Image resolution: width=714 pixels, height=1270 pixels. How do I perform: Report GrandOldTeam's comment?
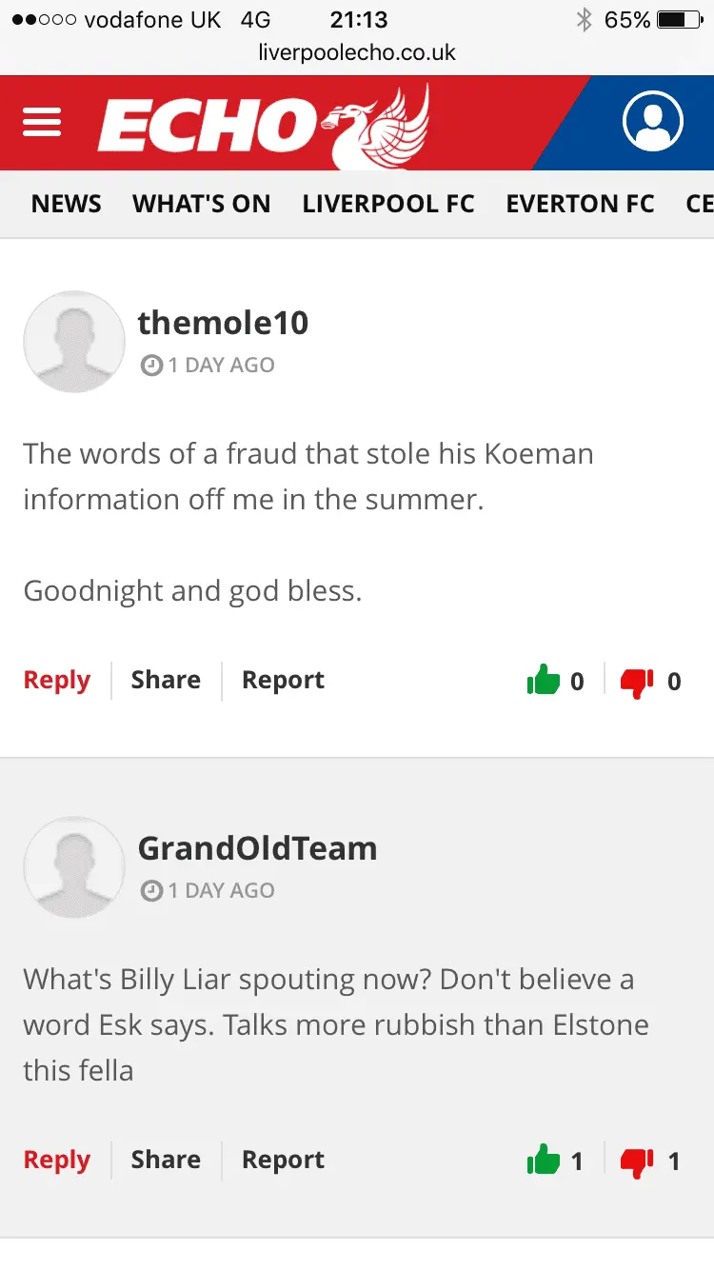(283, 1161)
